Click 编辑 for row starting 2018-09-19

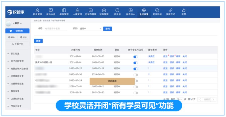178,92
